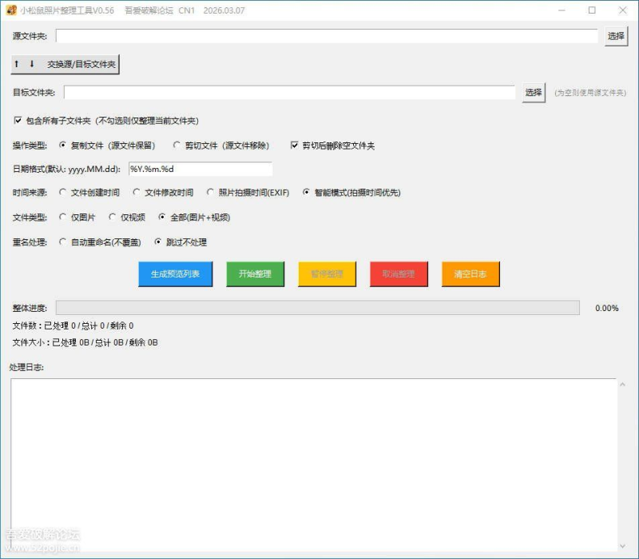The height and width of the screenshot is (559, 639).
Task: Click the 文件大小 processed size line
Action: coord(85,342)
